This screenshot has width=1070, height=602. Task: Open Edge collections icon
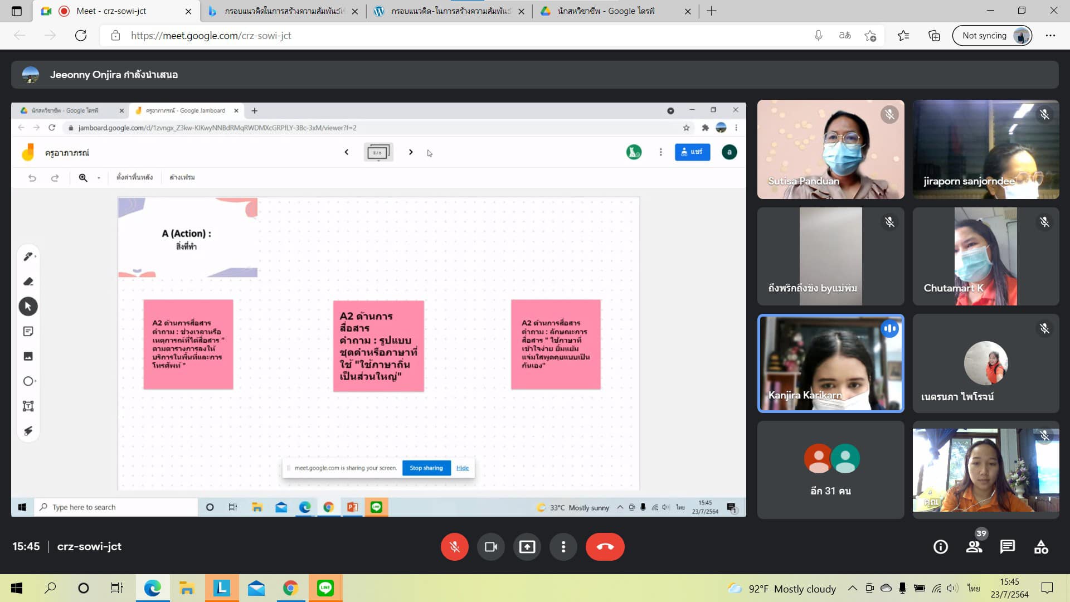934,36
